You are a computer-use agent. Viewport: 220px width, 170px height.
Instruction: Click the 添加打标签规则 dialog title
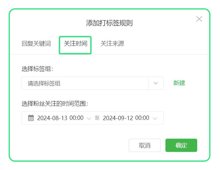(x=109, y=23)
